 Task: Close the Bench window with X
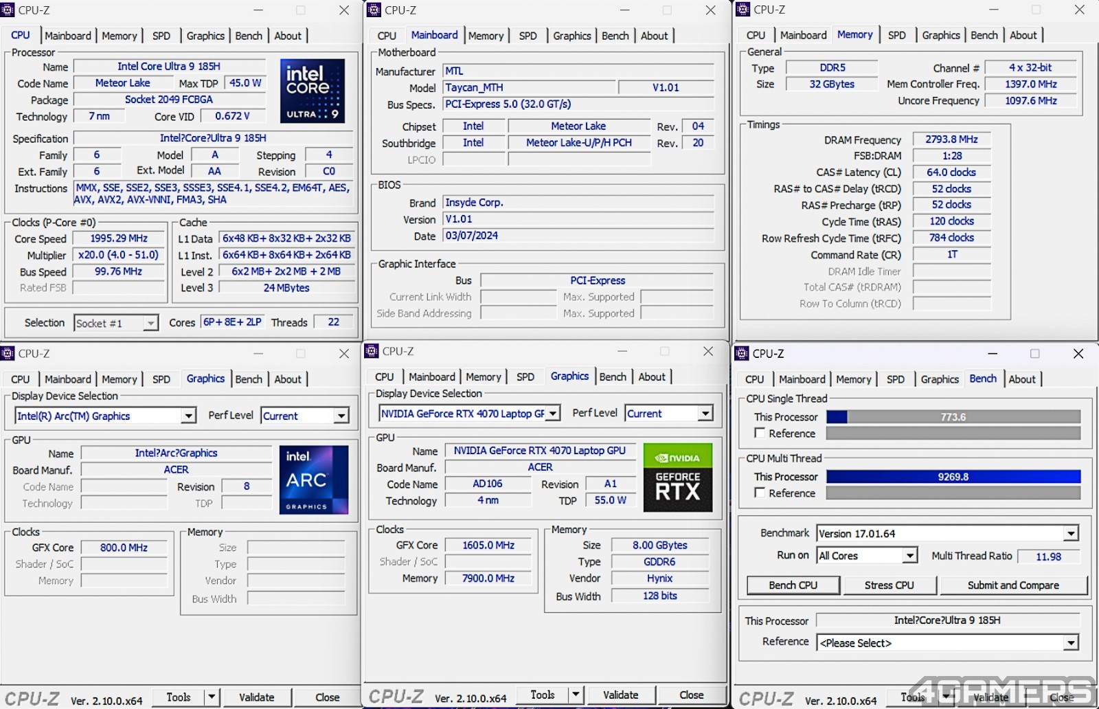pyautogui.click(x=1078, y=353)
